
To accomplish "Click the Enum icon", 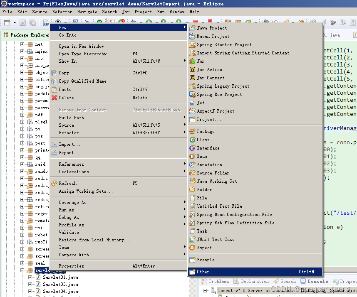I will click(192, 156).
